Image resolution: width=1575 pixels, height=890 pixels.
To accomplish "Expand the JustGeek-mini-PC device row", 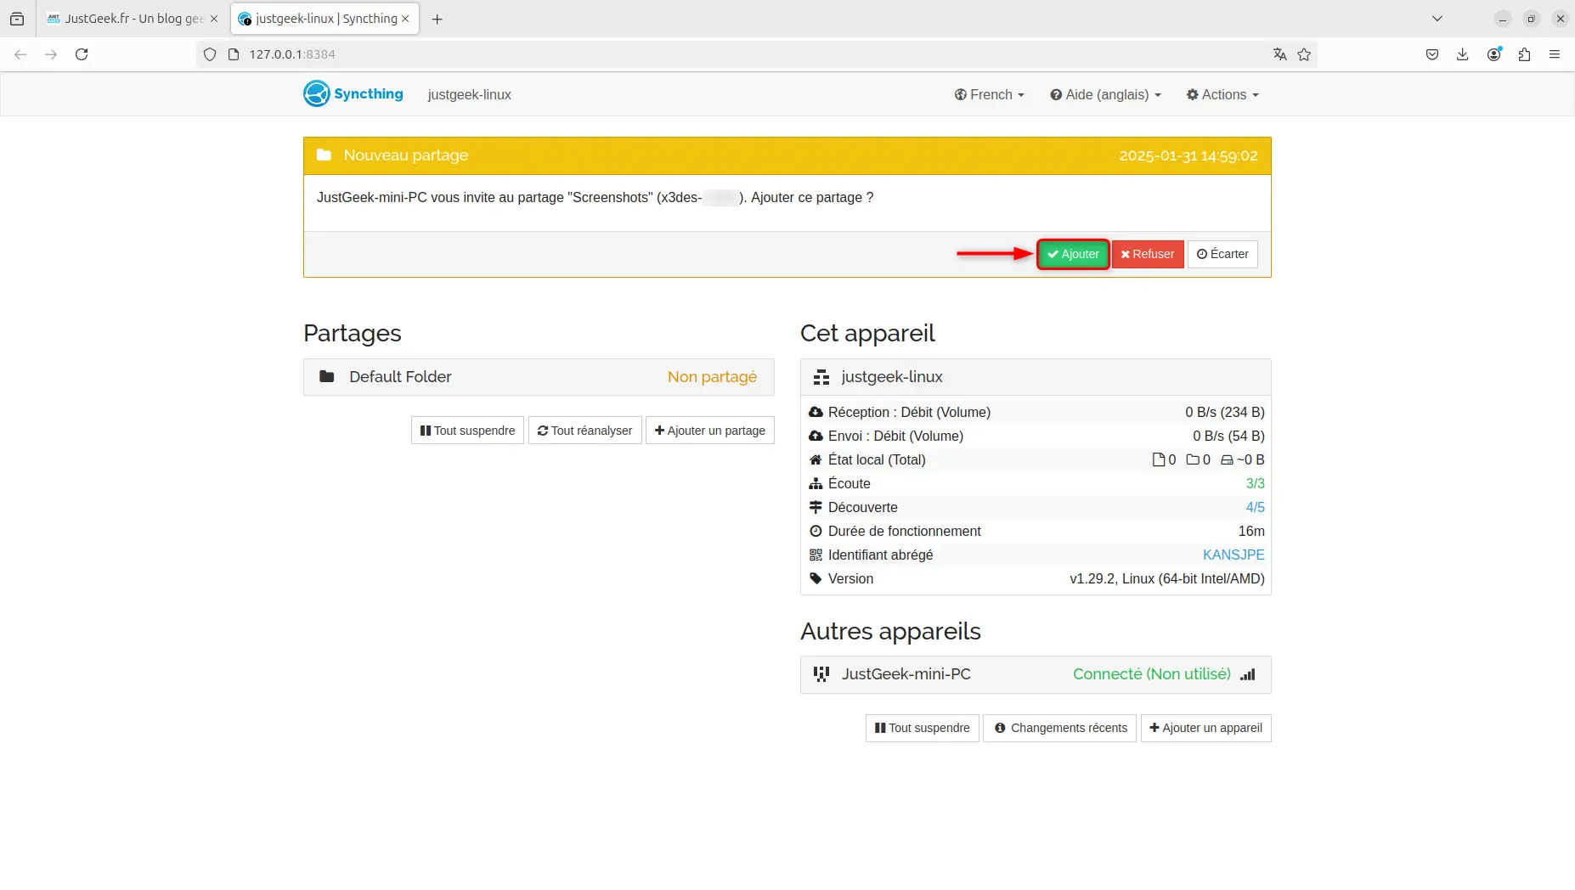I will click(x=1036, y=674).
